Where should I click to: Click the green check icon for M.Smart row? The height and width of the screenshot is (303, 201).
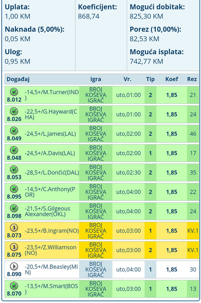point(14,286)
